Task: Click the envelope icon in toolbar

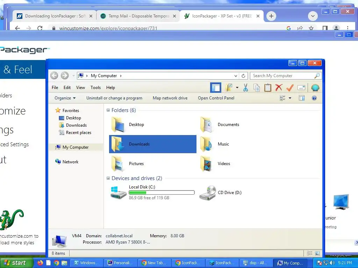Action: click(301, 88)
